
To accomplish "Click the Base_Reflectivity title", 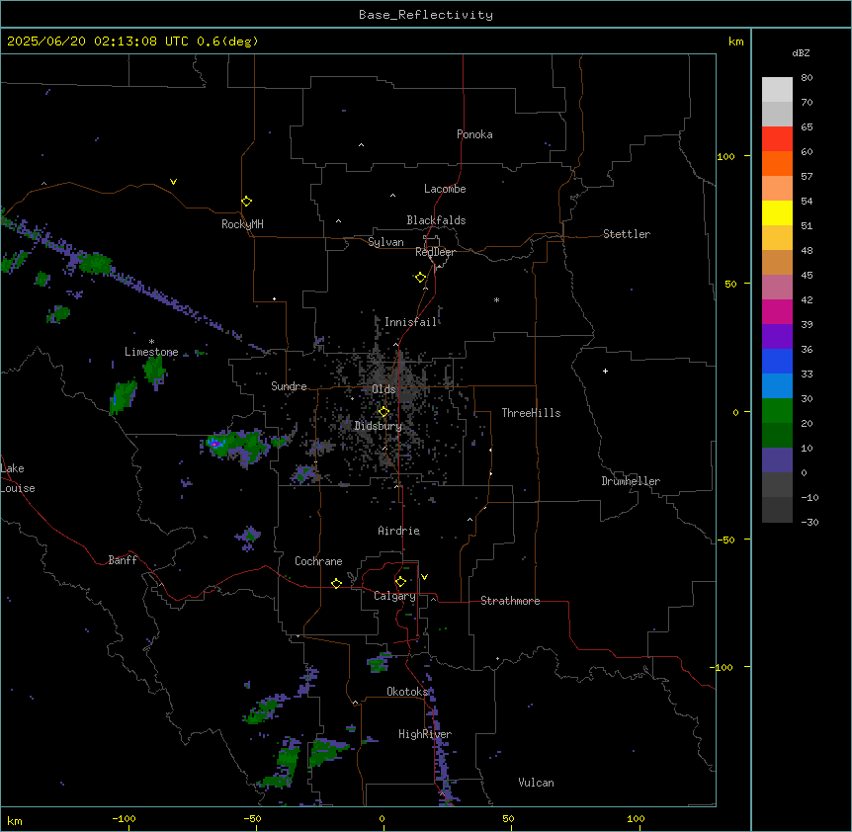I will (426, 15).
